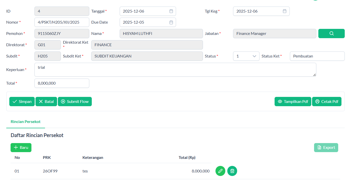Expand the Status dropdown
This screenshot has width=347, height=186.
(x=246, y=56)
